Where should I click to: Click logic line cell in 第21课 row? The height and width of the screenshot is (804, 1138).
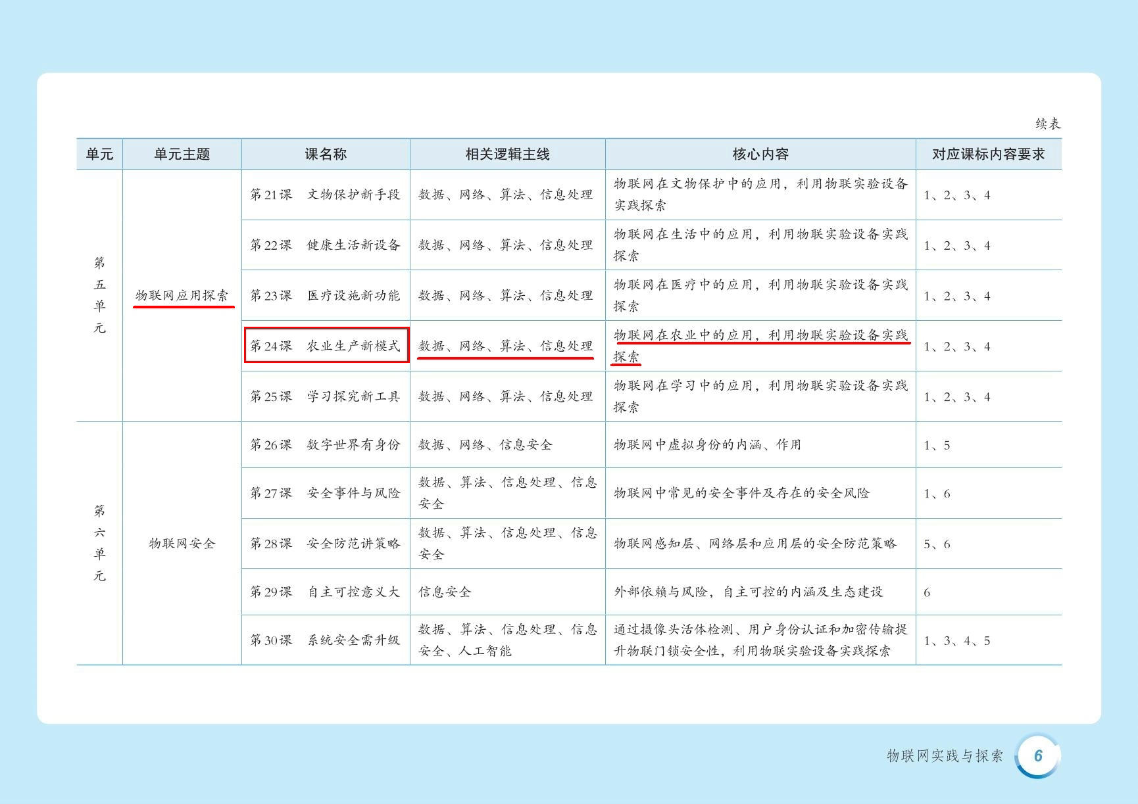point(506,195)
